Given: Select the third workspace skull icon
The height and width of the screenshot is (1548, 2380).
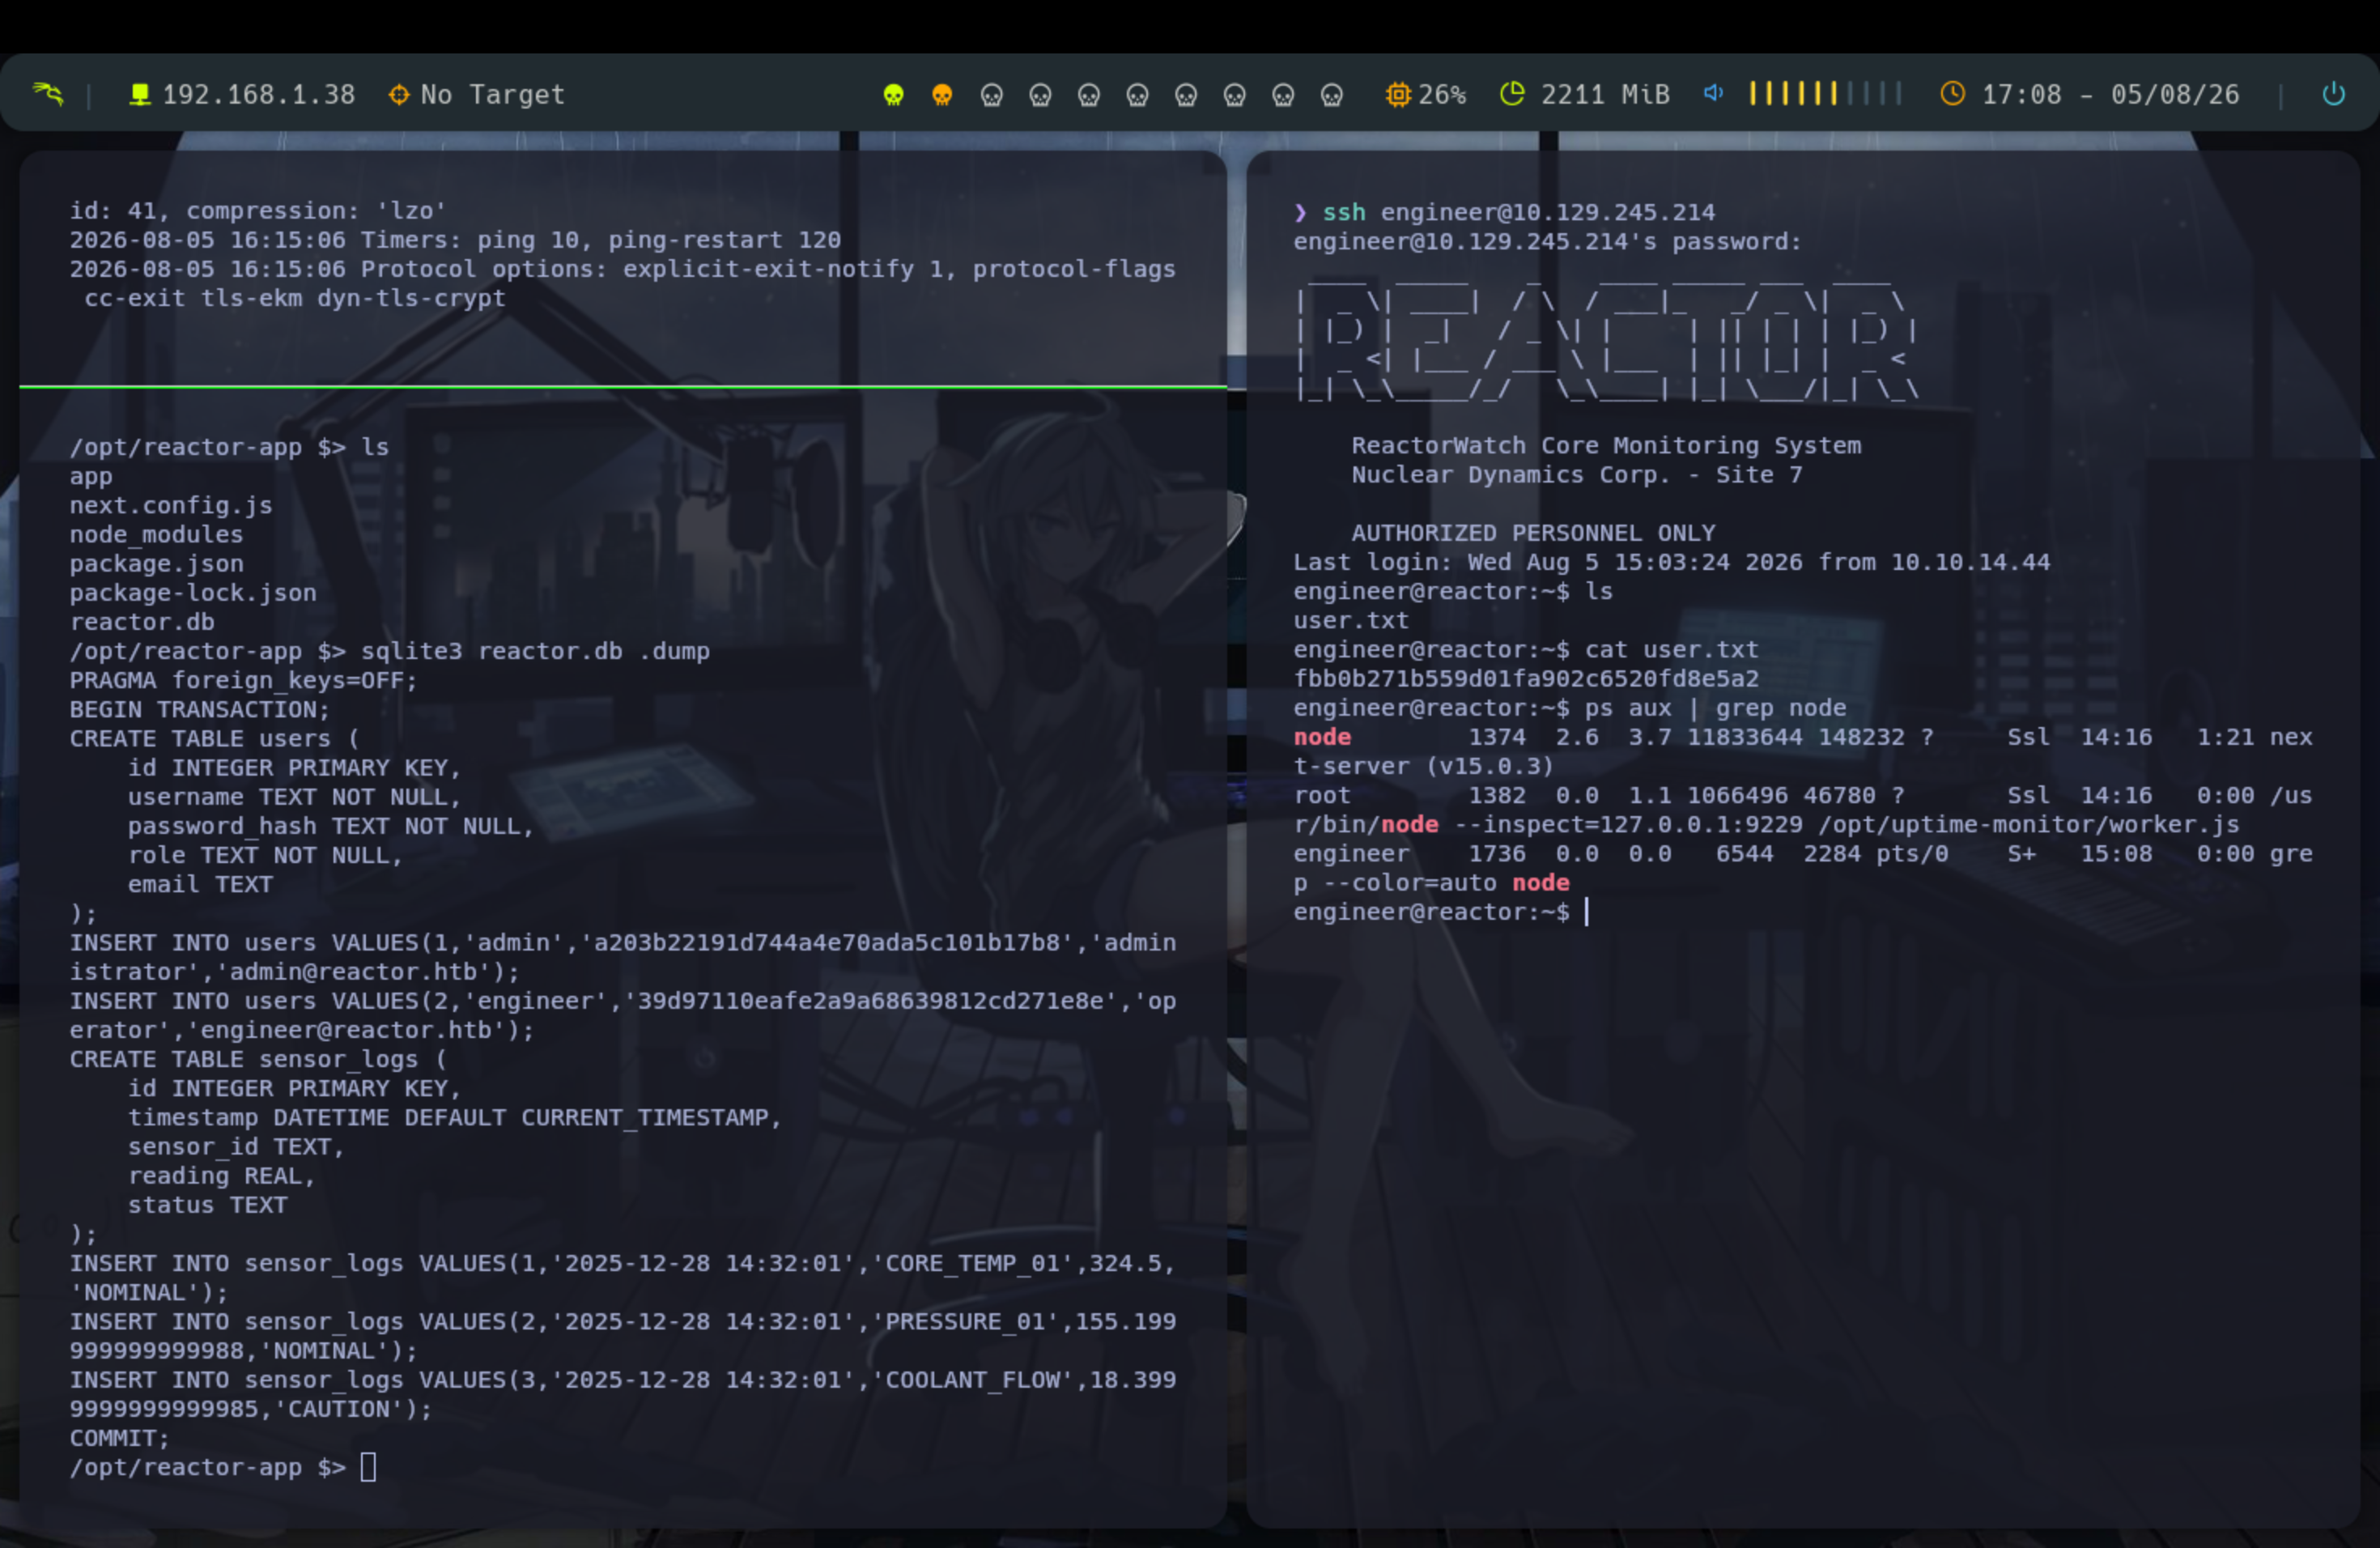Looking at the screenshot, I should 991,95.
